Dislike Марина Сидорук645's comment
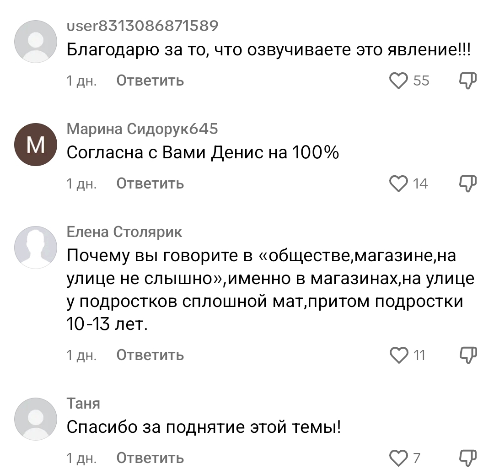The height and width of the screenshot is (469, 494). point(467,183)
